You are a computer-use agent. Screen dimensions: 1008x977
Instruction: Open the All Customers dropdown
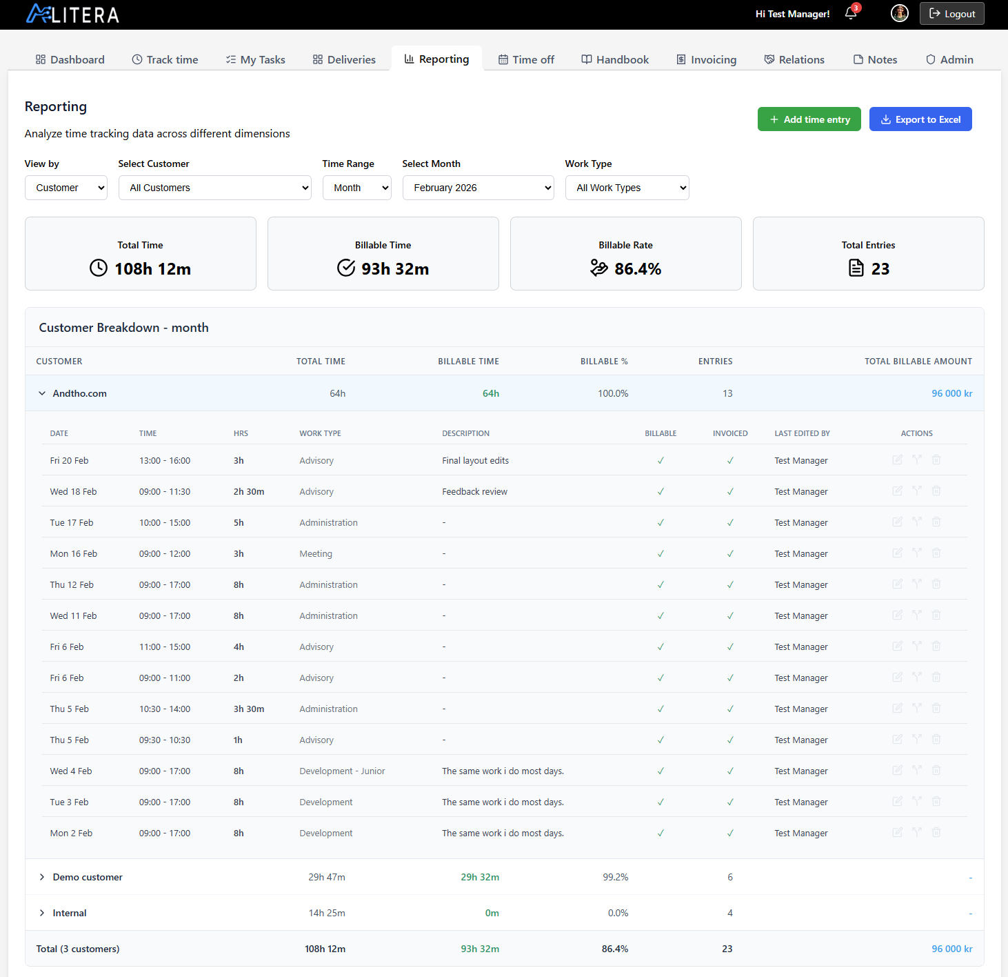[215, 188]
